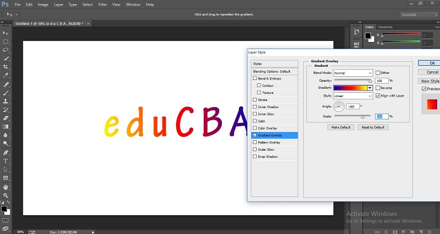Select the Dodge tool
The height and width of the screenshot is (234, 440).
[6, 143]
